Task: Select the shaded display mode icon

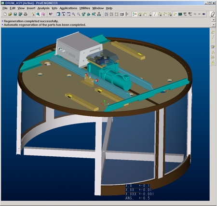Action: point(122,14)
